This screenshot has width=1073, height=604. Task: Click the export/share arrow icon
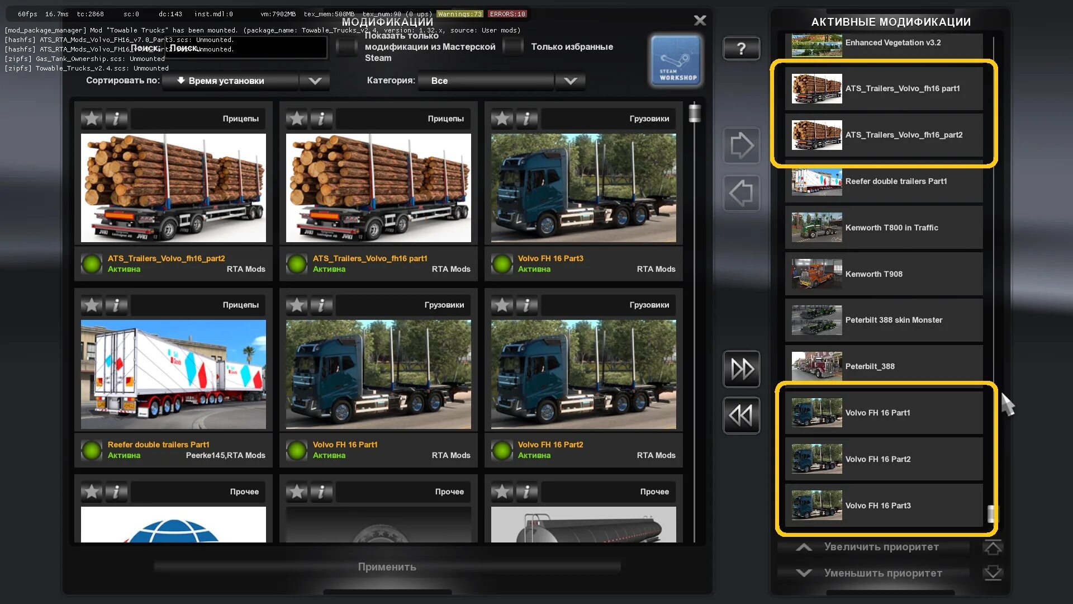point(740,146)
